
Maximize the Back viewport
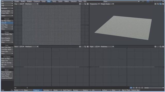pos(88,47)
